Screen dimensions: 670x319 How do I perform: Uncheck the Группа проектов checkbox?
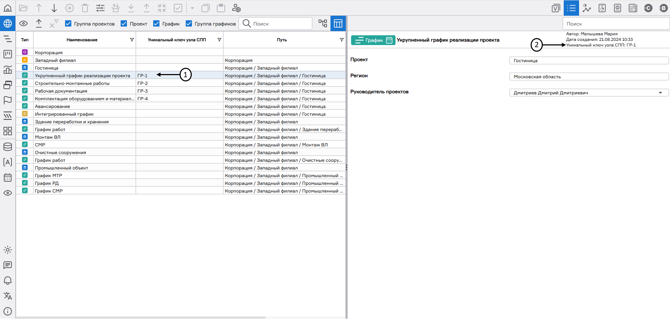tap(68, 23)
